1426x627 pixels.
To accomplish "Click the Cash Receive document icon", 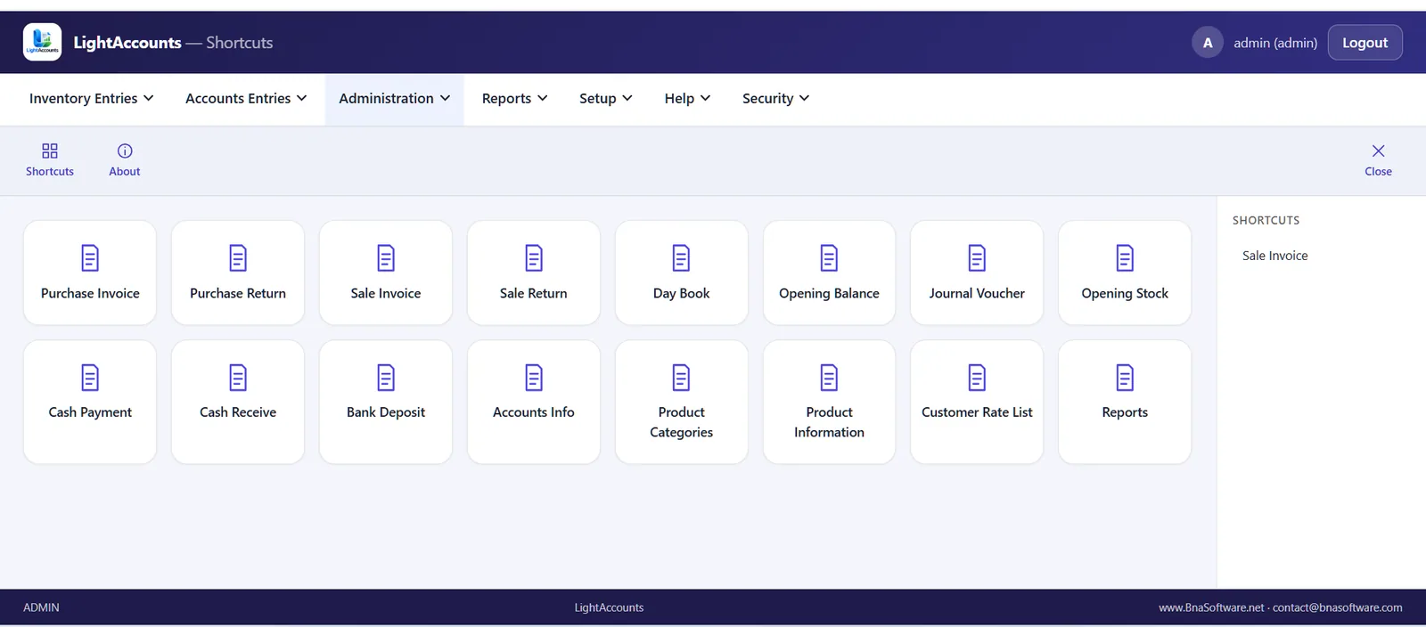I will (x=238, y=378).
